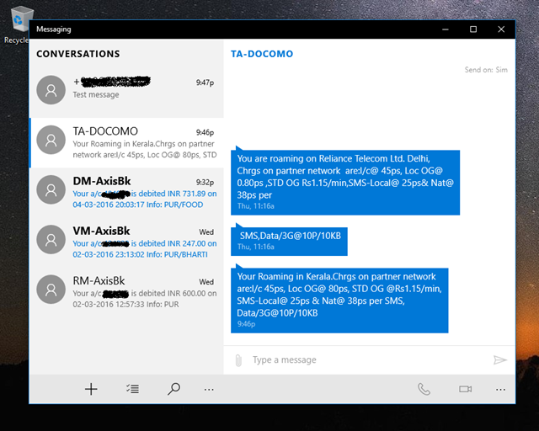Open DM-AxisBk conversation debited INR 731.89
This screenshot has width=539, height=431.
(126, 193)
